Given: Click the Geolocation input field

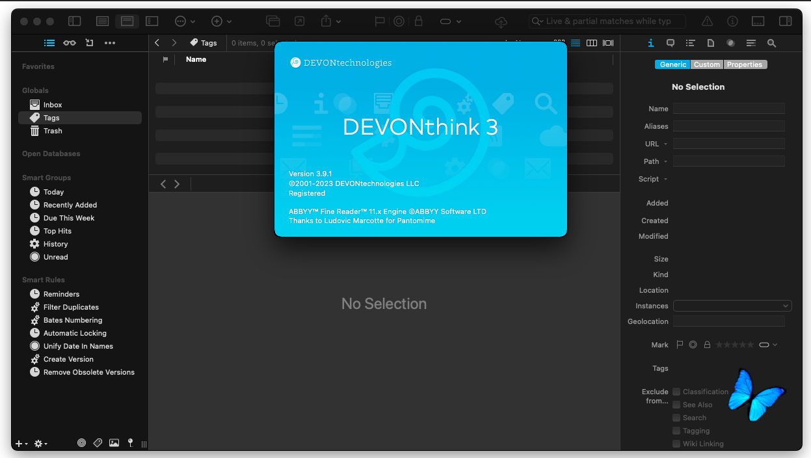Looking at the screenshot, I should click(729, 321).
